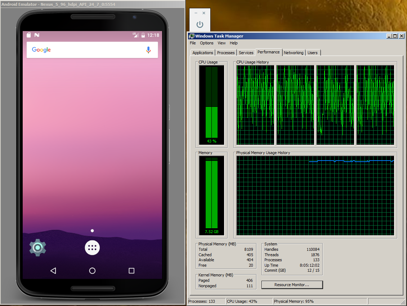Open the Android app drawer launcher
Screen dimensions: 407x306
coord(92,248)
